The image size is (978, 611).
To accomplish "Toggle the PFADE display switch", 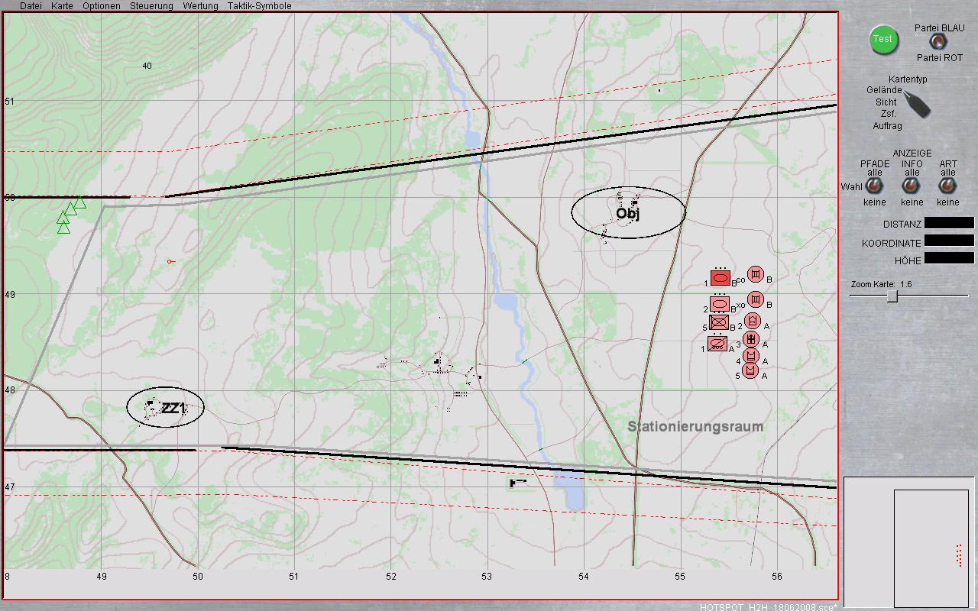I will point(874,186).
